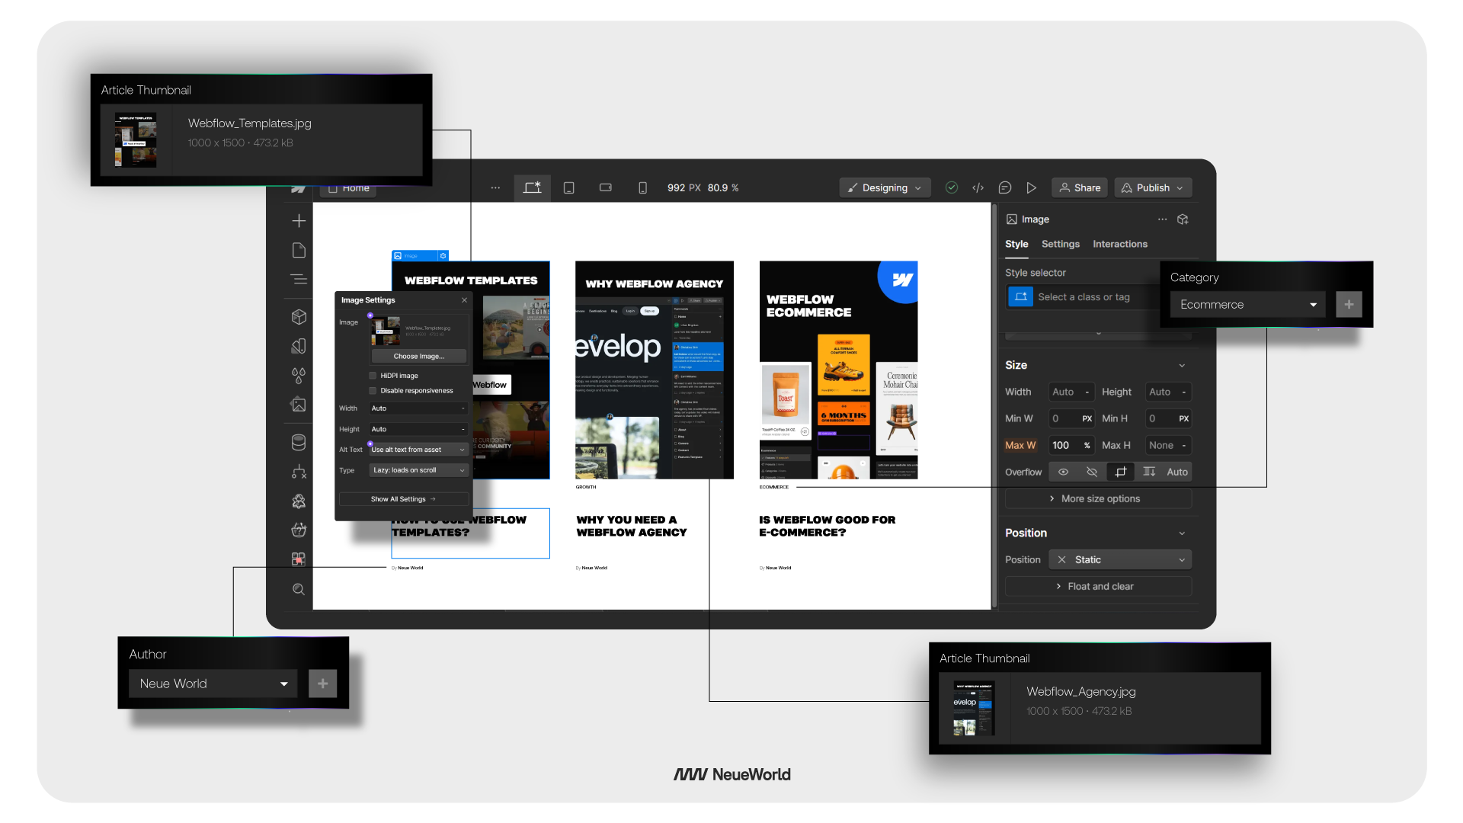
Task: Open the Logic flow icon in sidebar
Action: pyautogui.click(x=299, y=472)
